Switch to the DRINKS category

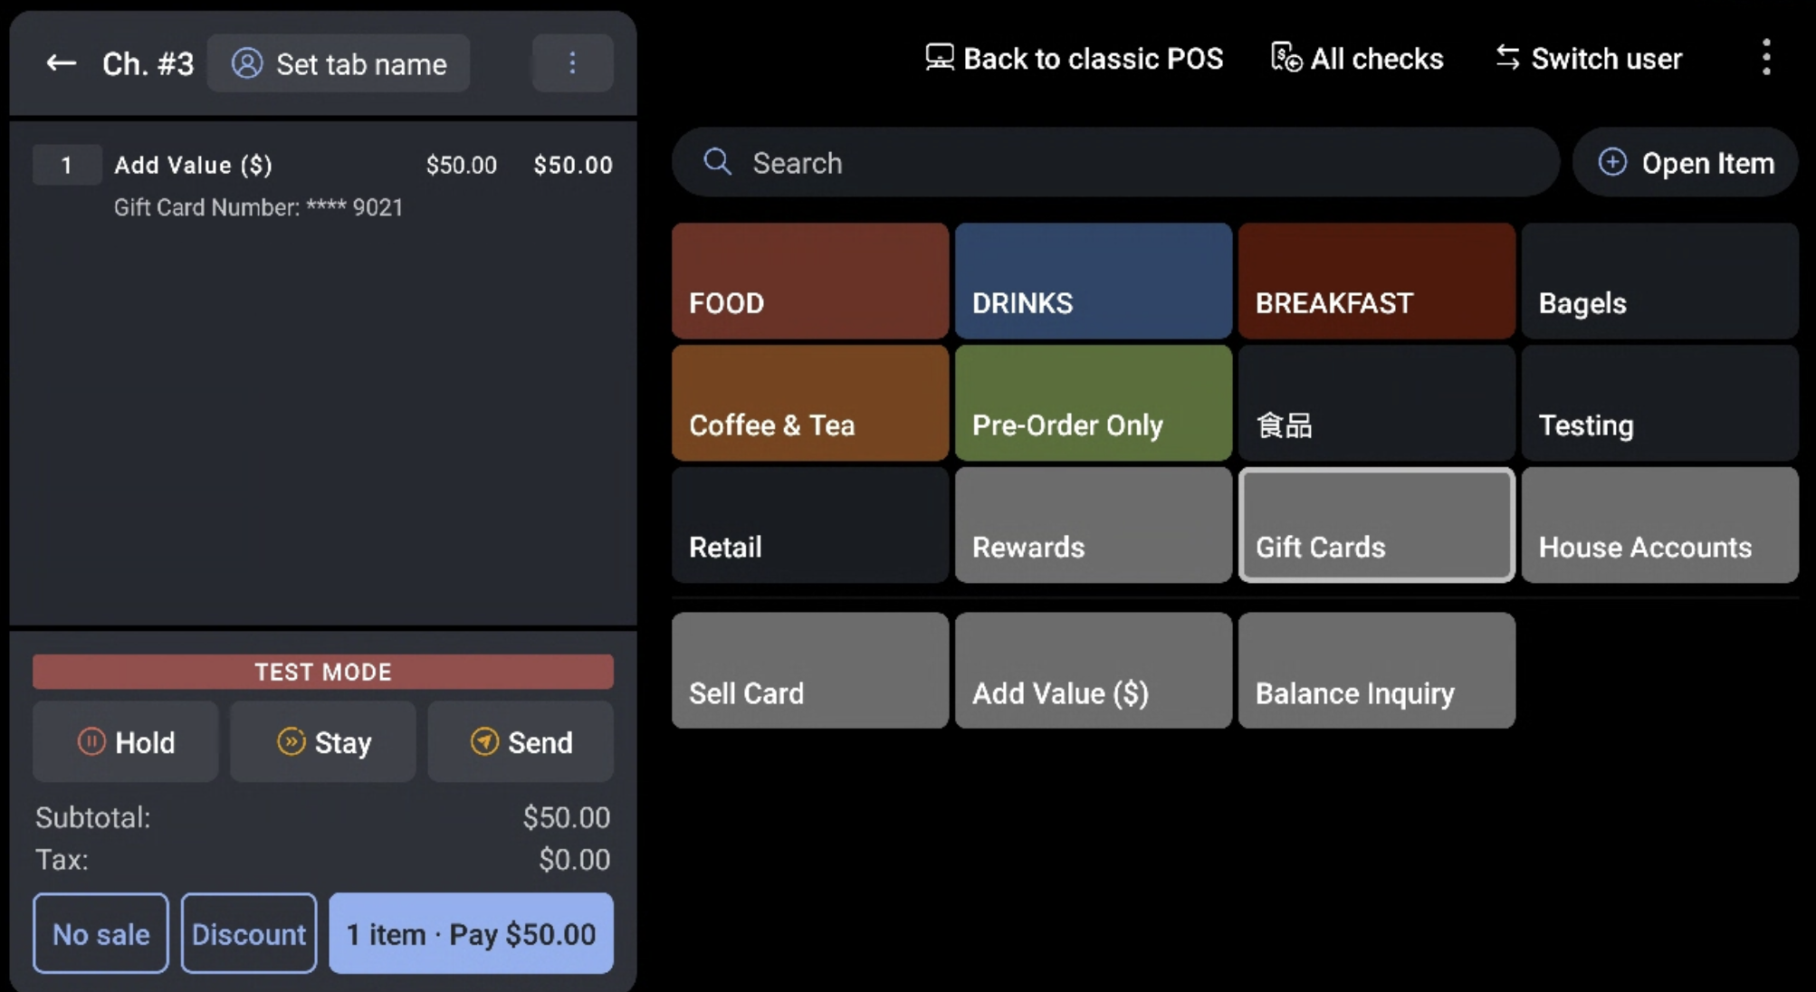[x=1093, y=281]
